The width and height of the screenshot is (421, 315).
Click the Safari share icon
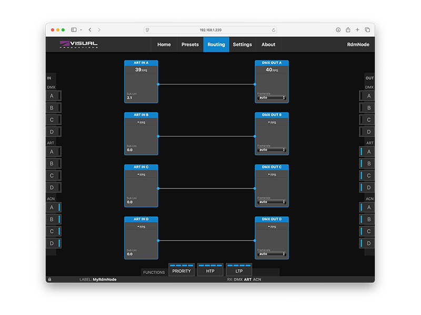point(348,30)
